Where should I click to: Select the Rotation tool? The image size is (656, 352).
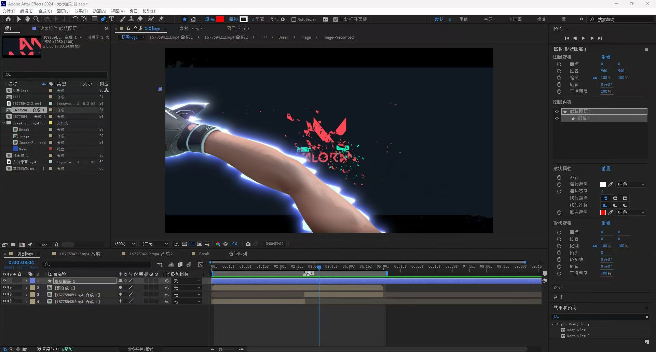(75, 19)
